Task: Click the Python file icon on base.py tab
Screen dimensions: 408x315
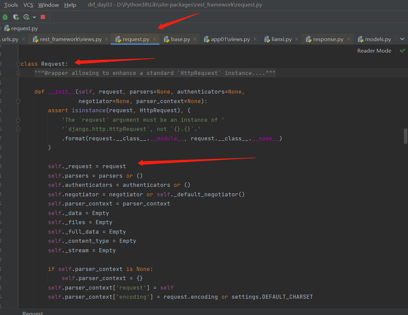Action: coord(166,39)
